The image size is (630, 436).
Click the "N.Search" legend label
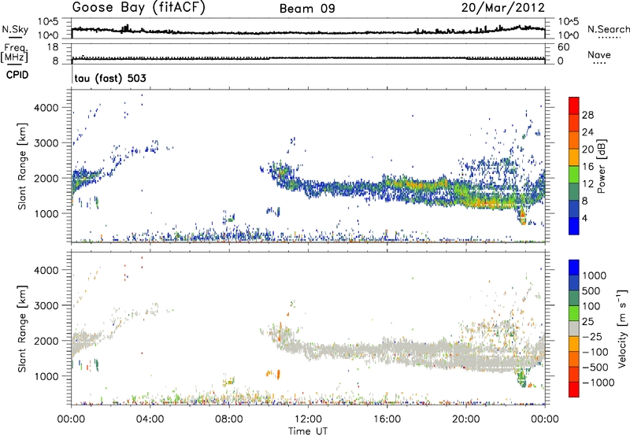pos(608,29)
